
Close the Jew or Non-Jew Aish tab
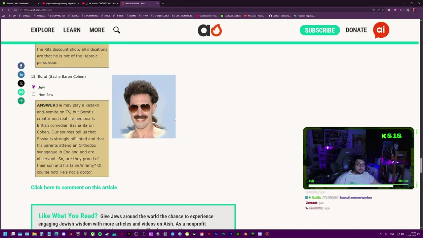(x=157, y=3)
